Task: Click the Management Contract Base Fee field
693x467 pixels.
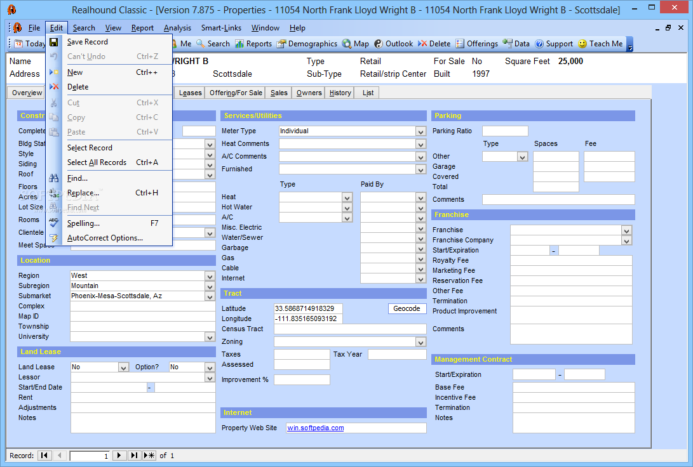Action: click(574, 388)
